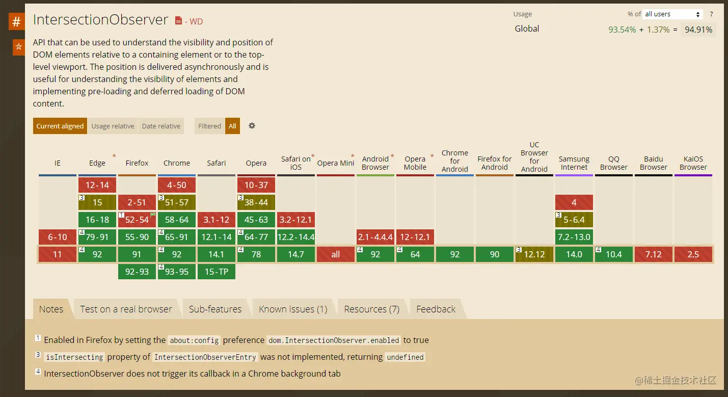
Task: Select the Safari 3.1-12 cell
Action: pyautogui.click(x=217, y=220)
